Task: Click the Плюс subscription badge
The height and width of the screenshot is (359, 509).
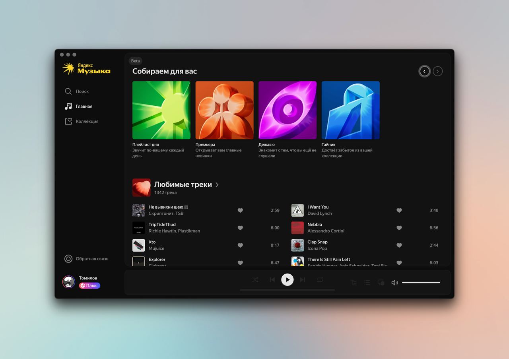Action: [x=89, y=285]
